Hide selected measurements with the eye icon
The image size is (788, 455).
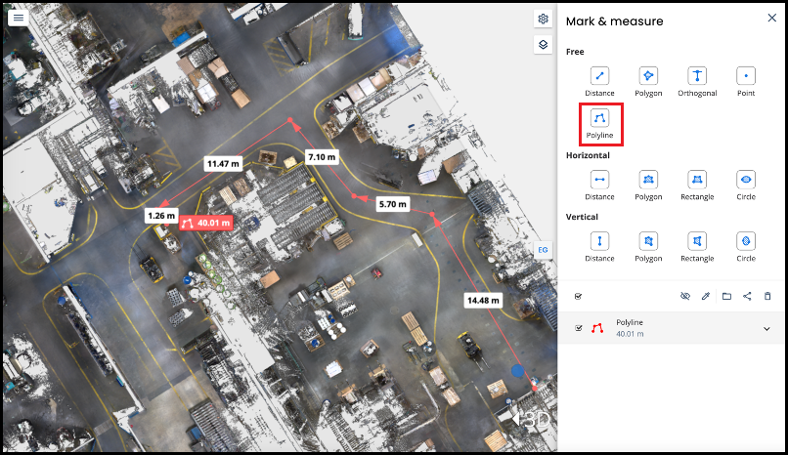click(685, 296)
